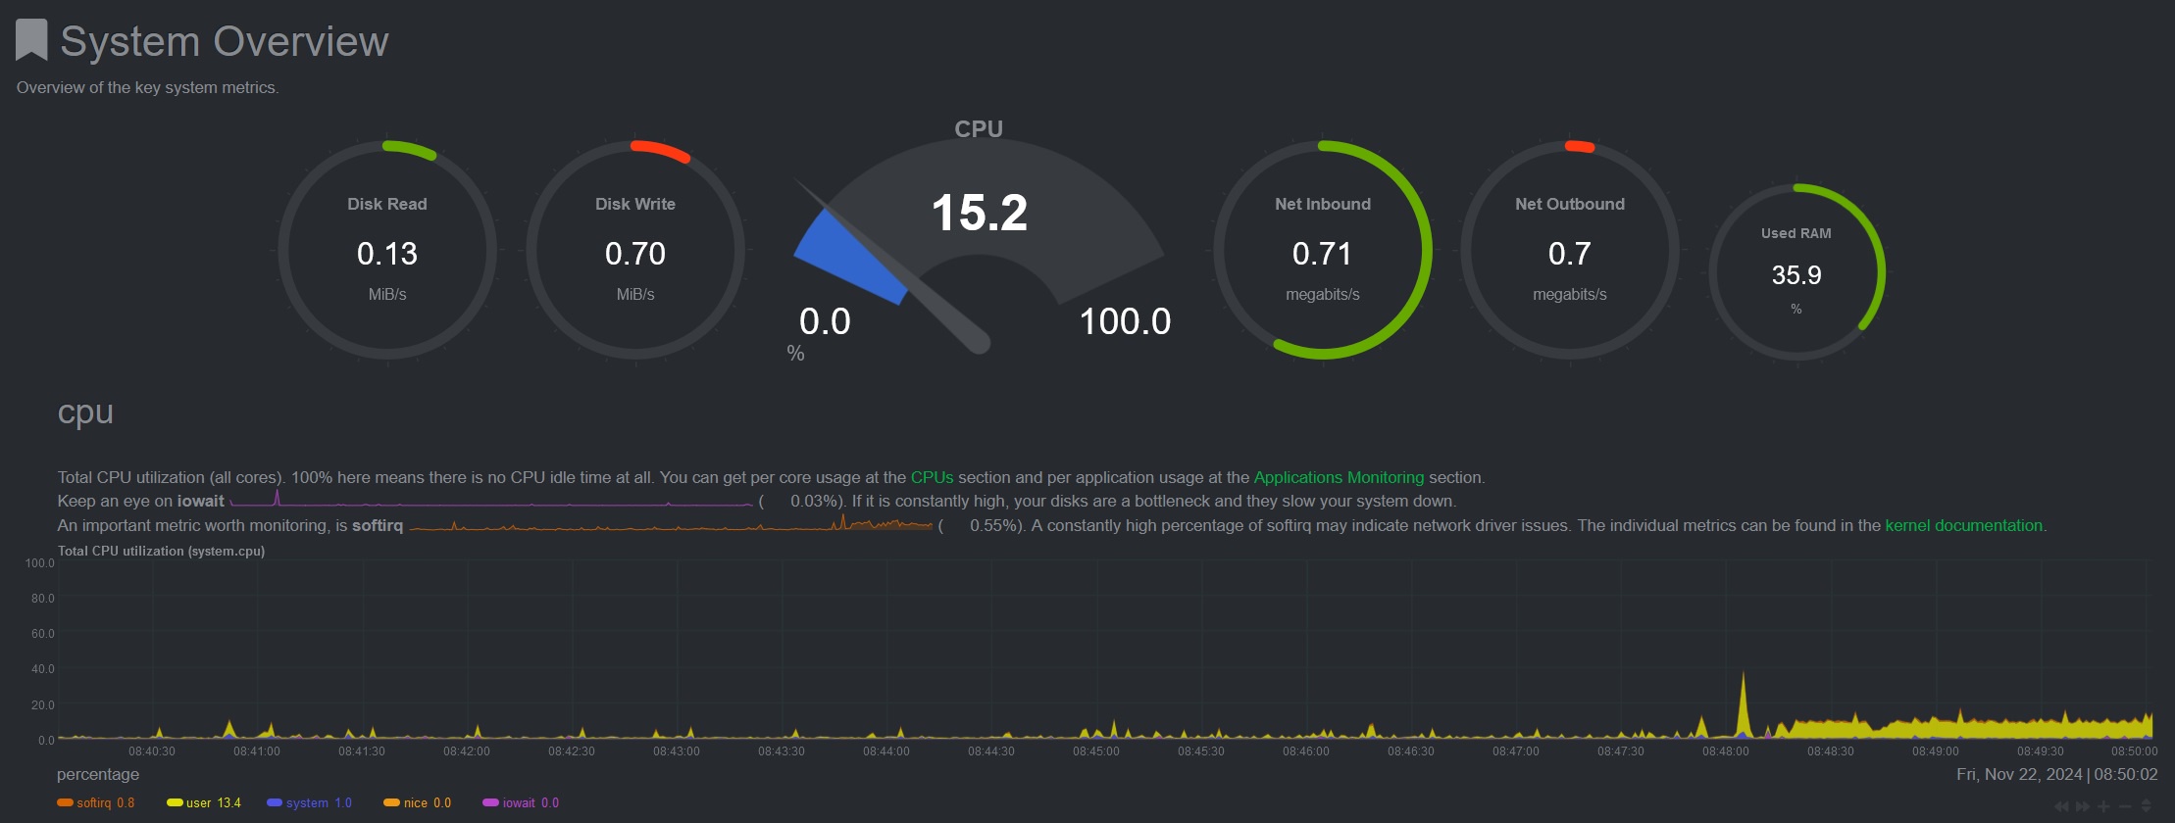Click the Net Inbound gauge
Viewport: 2175px width, 823px height.
tap(1323, 251)
